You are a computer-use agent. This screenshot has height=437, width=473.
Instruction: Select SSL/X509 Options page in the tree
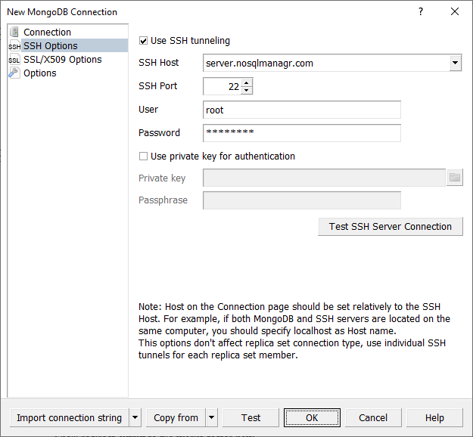click(62, 60)
